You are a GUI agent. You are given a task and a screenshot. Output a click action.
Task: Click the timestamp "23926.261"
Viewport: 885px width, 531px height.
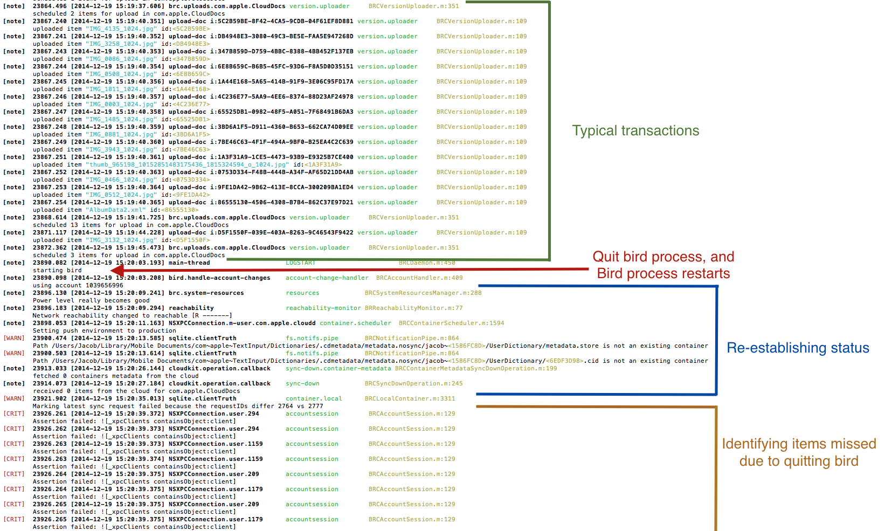point(50,414)
